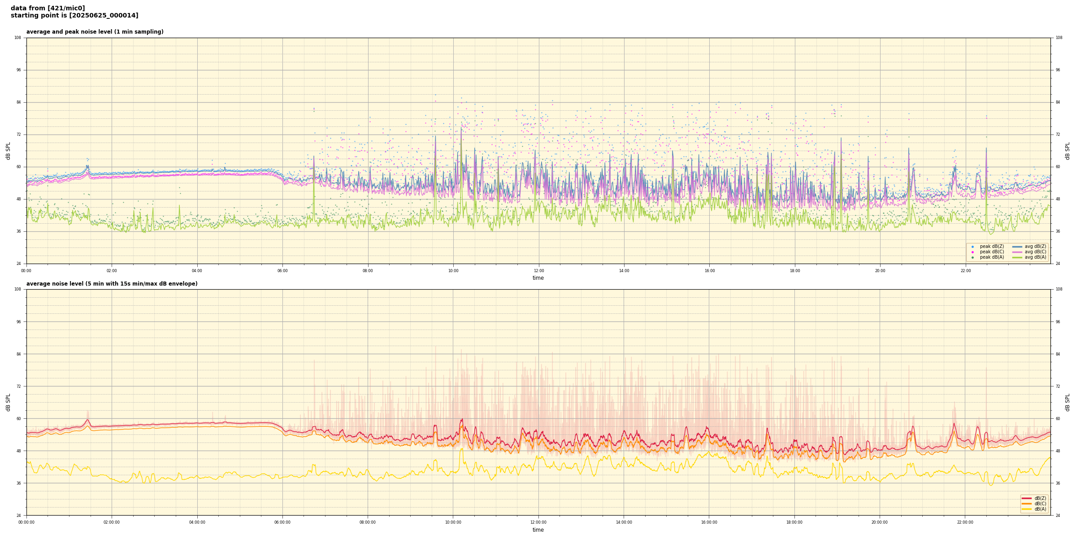Click the avg dB(C) legend line swatch
Image resolution: width=1076 pixels, height=538 pixels.
tap(1017, 252)
